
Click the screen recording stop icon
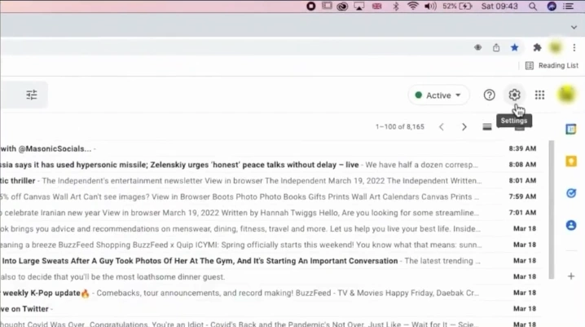click(310, 7)
